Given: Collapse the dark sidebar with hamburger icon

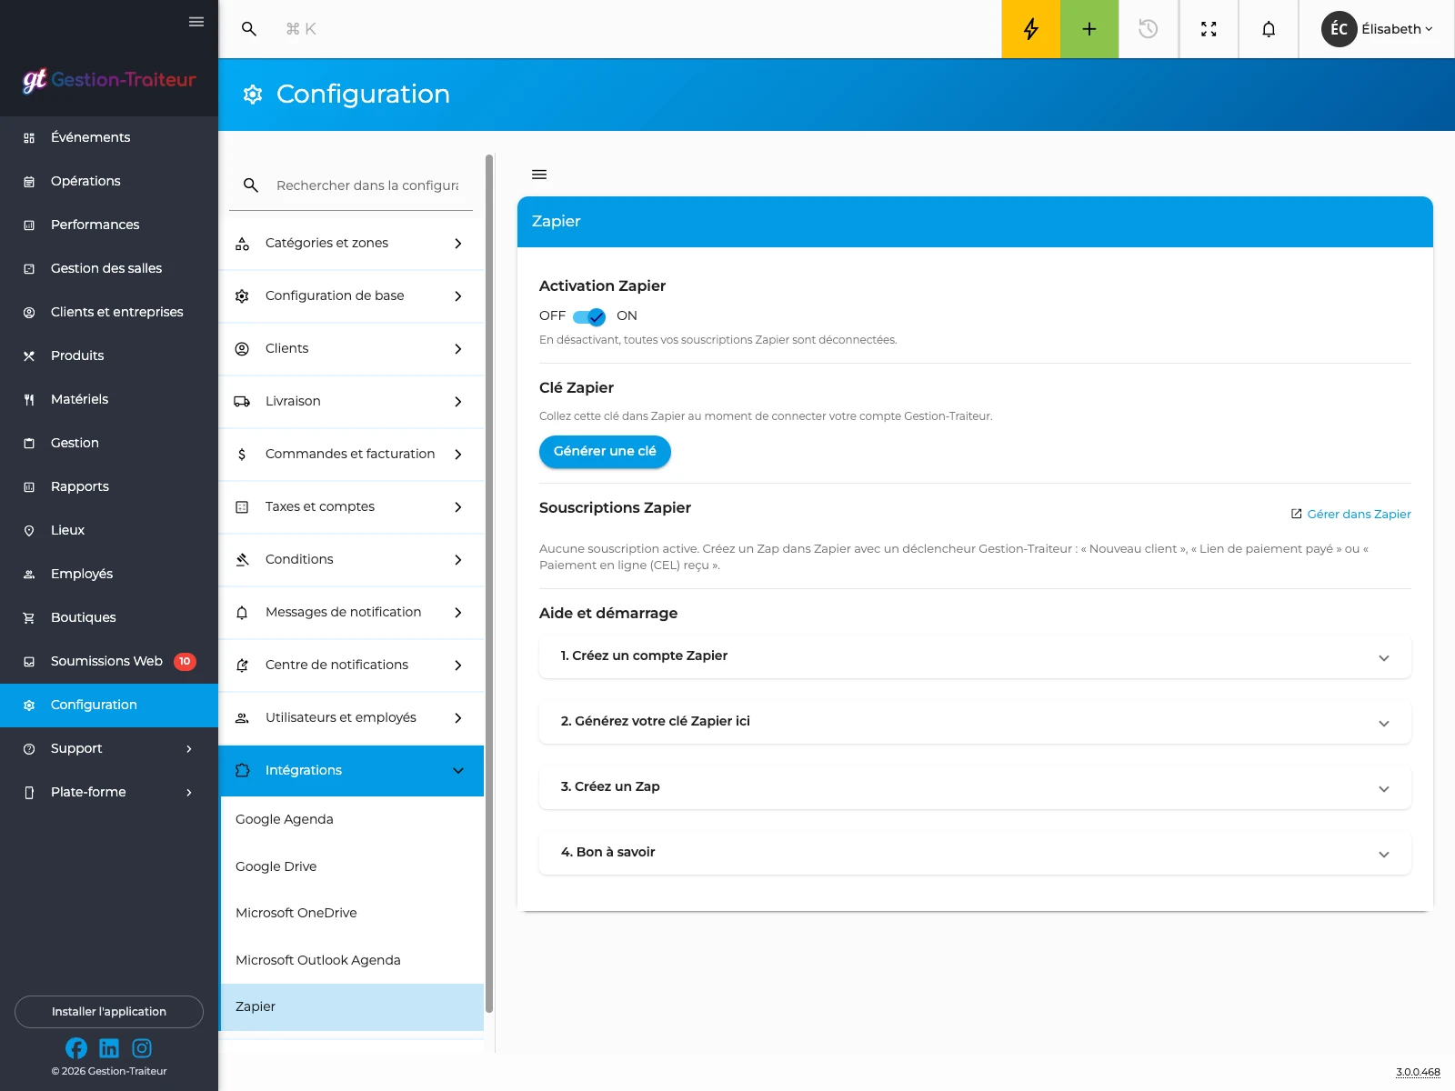Looking at the screenshot, I should click(196, 22).
